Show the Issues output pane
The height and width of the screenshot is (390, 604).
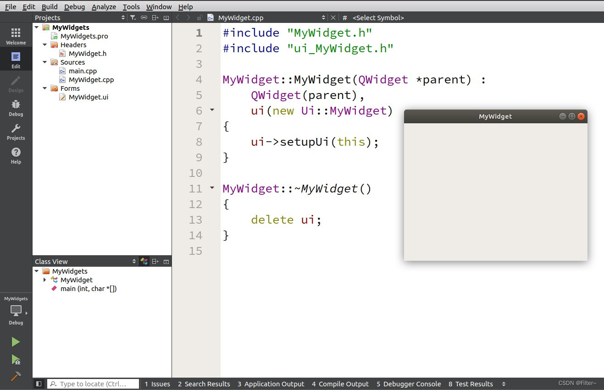point(157,384)
